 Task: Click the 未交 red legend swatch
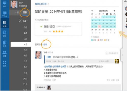coord(98,40)
